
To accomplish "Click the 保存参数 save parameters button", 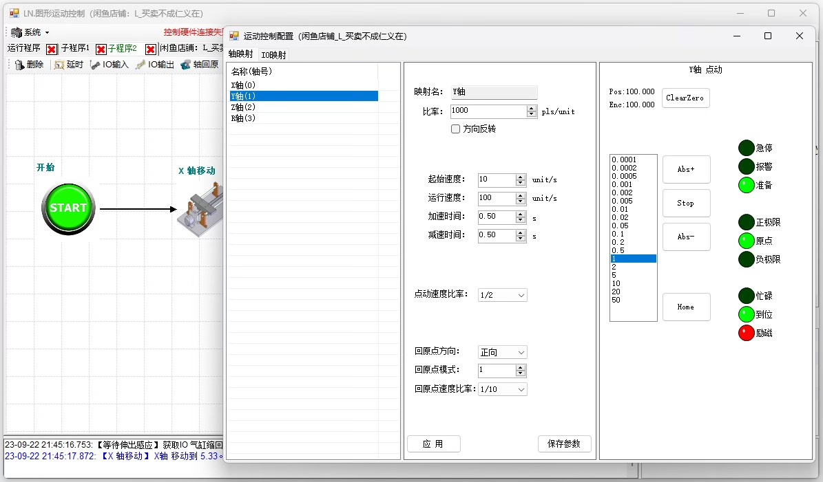I will point(564,444).
